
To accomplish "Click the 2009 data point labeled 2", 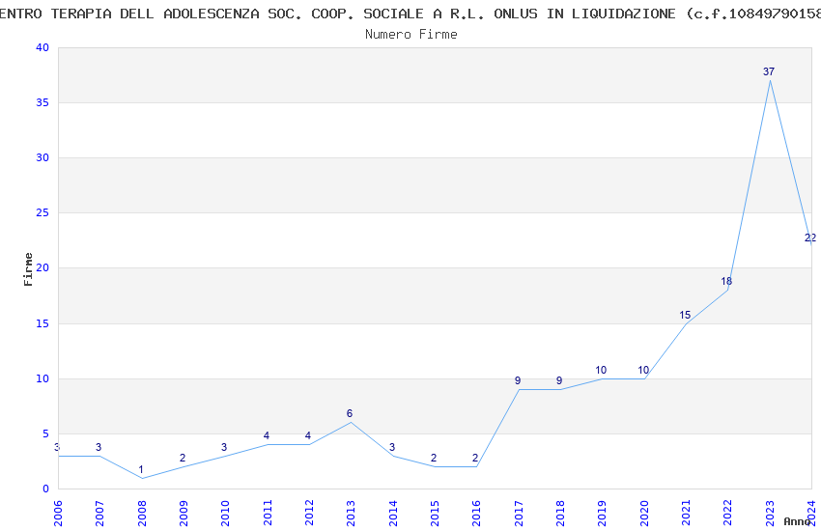I will tap(184, 466).
